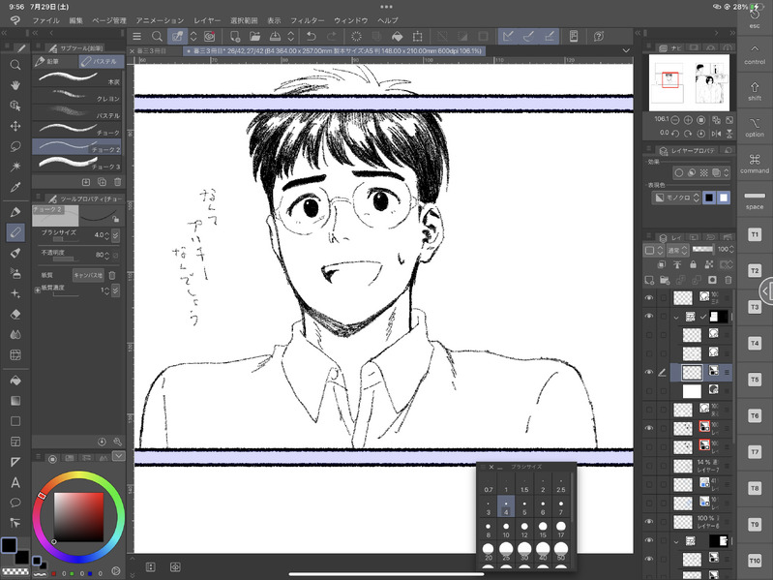Open the hamburger menu in command bar
The width and height of the screenshot is (773, 580).
pos(137,37)
